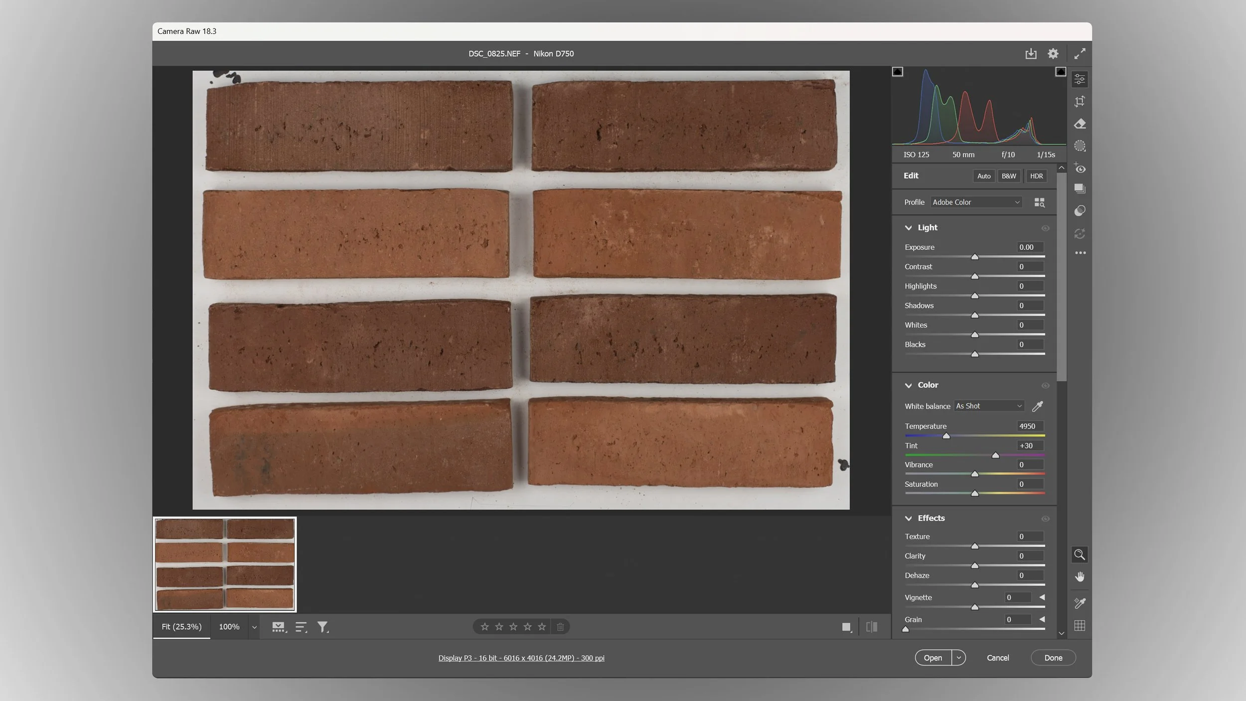Select the Zoom magnifier tool
The width and height of the screenshot is (1246, 701).
pos(1080,554)
